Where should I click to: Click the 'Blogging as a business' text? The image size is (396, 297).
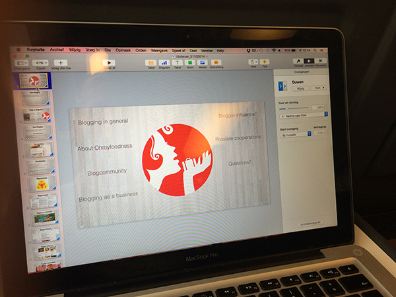tap(108, 197)
